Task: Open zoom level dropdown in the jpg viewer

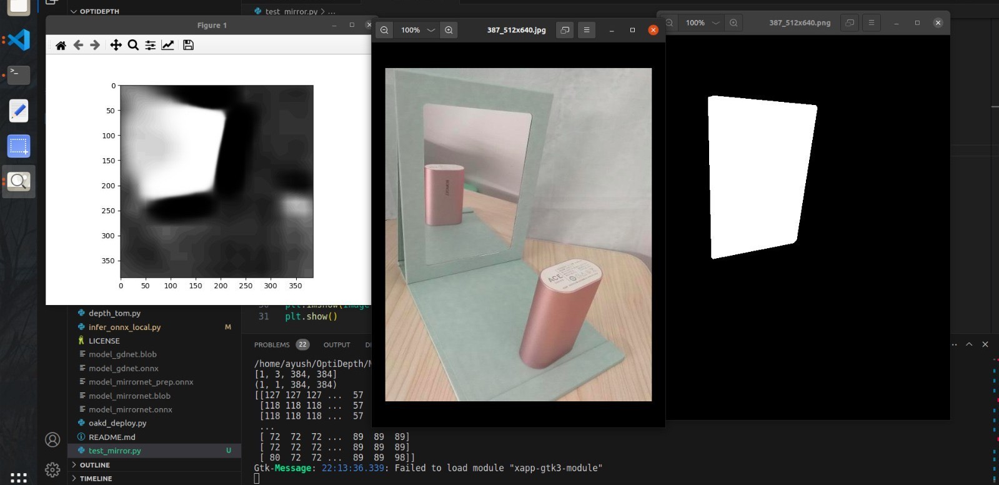Action: [x=431, y=30]
